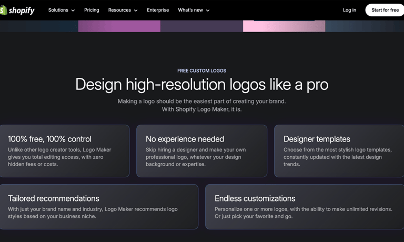This screenshot has height=242, width=404.
Task: Open the Pricing page
Action: point(92,10)
